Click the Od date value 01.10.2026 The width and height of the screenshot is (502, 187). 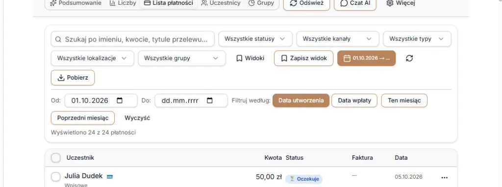tap(90, 101)
